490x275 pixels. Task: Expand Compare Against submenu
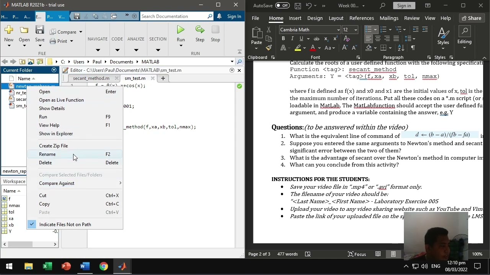pyautogui.click(x=75, y=183)
